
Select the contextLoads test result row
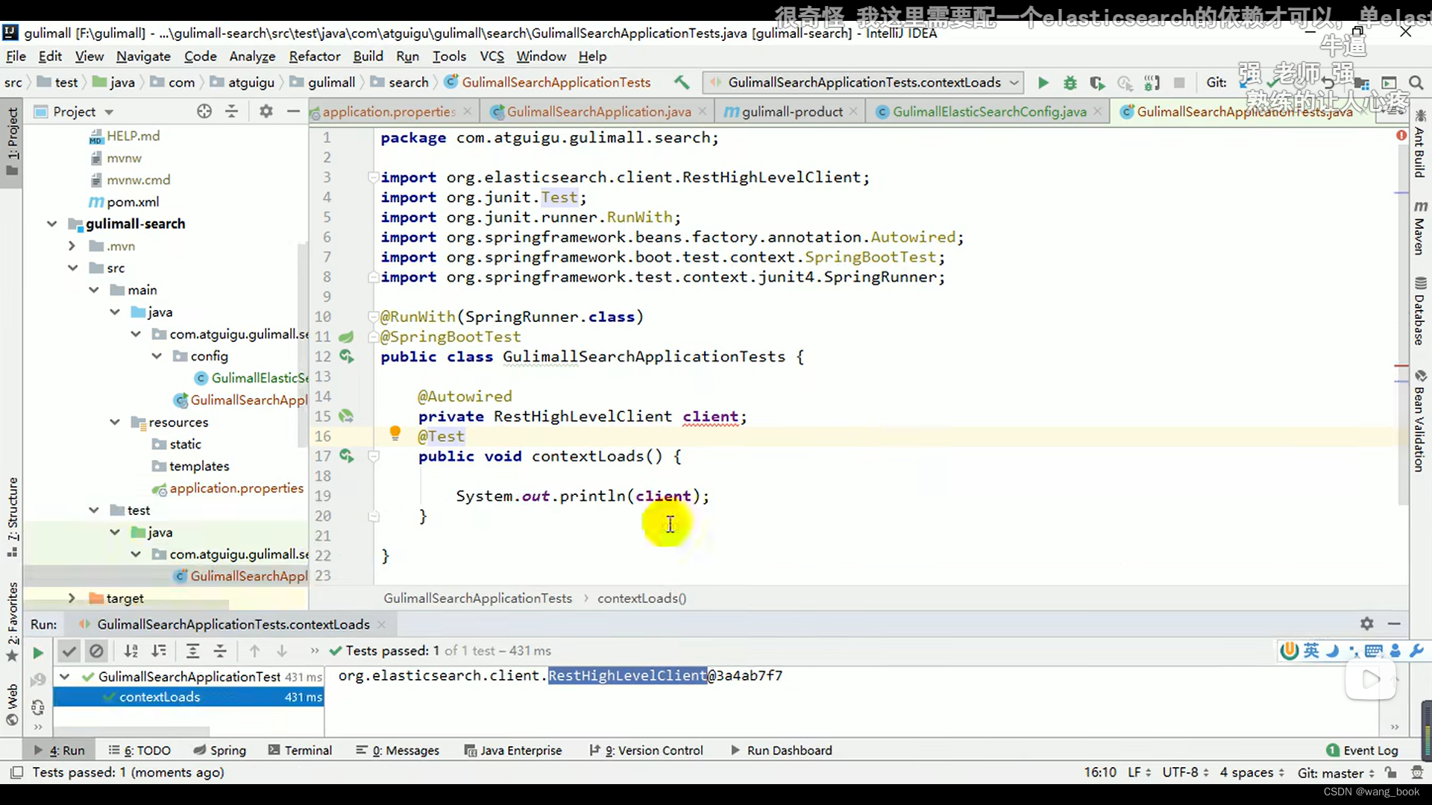[x=188, y=697]
